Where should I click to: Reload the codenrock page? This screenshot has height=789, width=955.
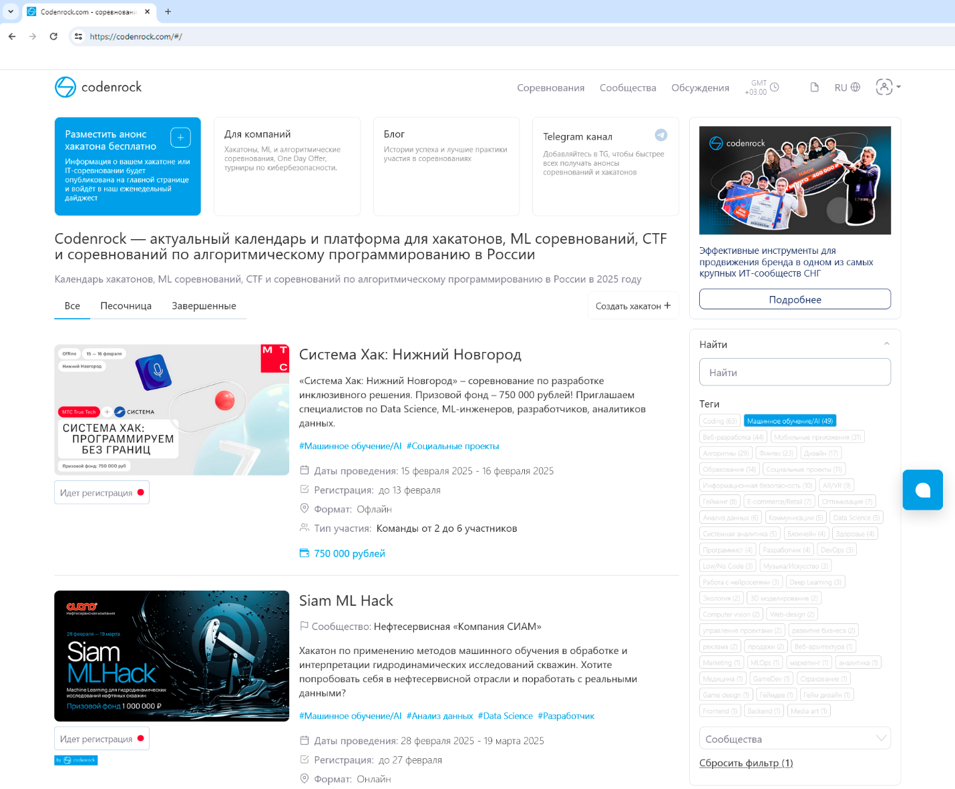click(53, 37)
